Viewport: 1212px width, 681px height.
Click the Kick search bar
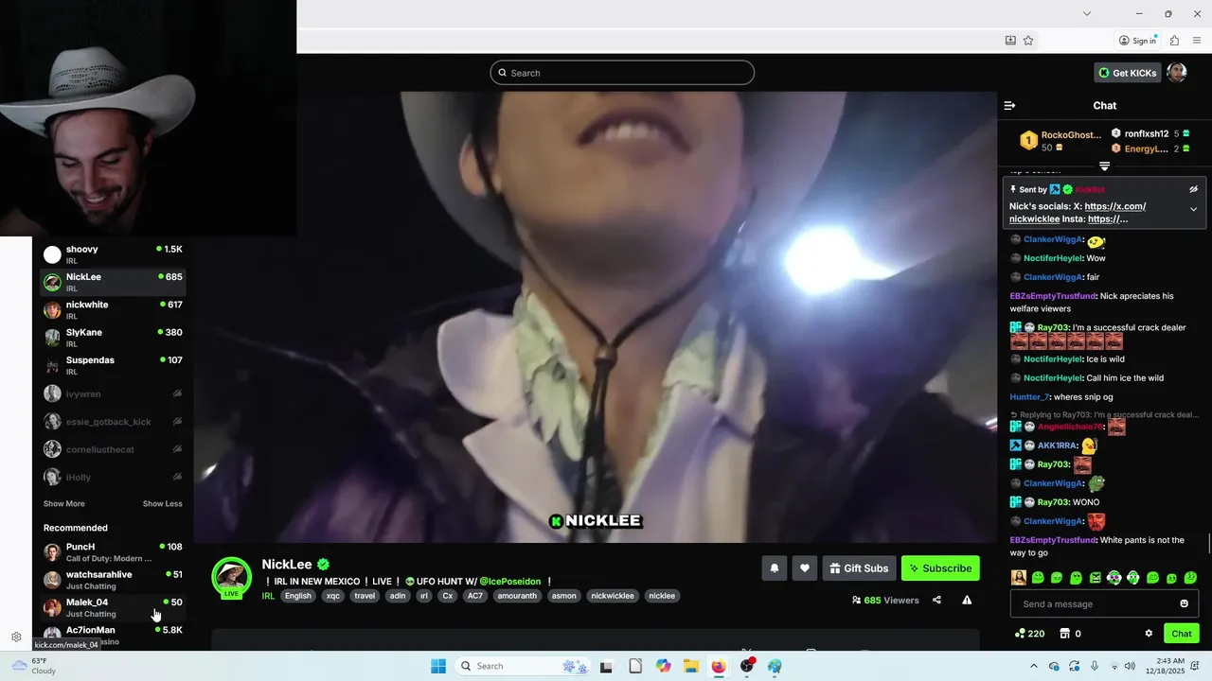pos(622,73)
